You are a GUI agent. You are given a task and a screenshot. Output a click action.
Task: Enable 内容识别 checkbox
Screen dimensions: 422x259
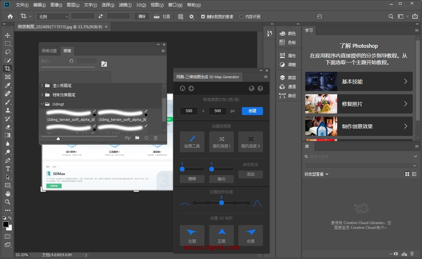click(x=241, y=16)
